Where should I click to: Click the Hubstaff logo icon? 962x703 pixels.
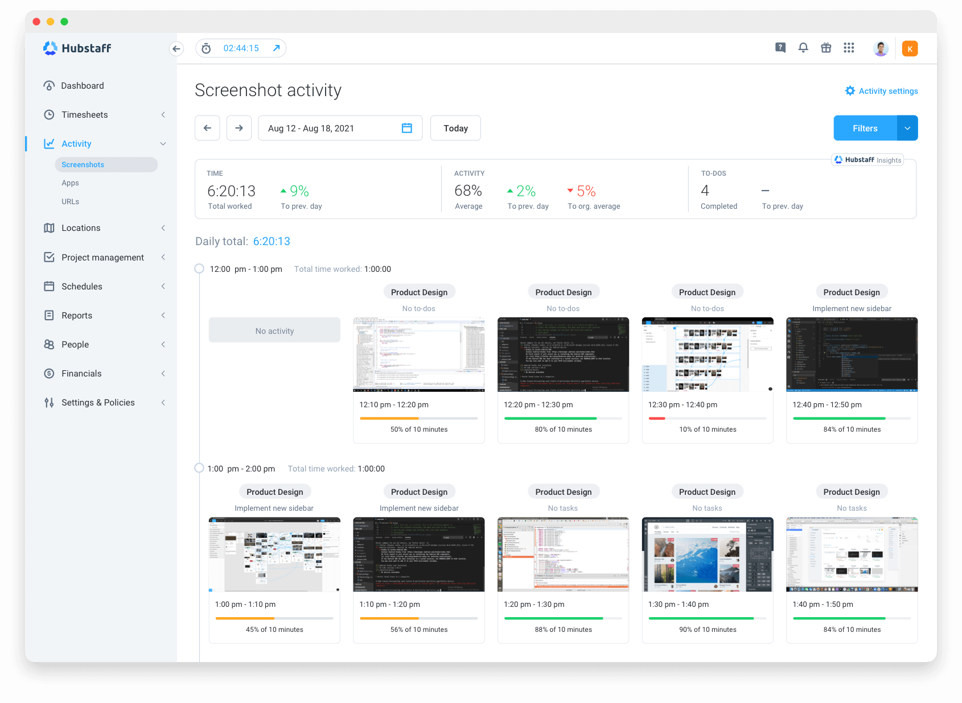[x=50, y=48]
